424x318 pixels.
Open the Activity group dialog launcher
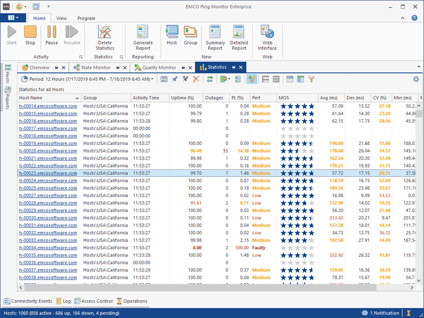80,57
